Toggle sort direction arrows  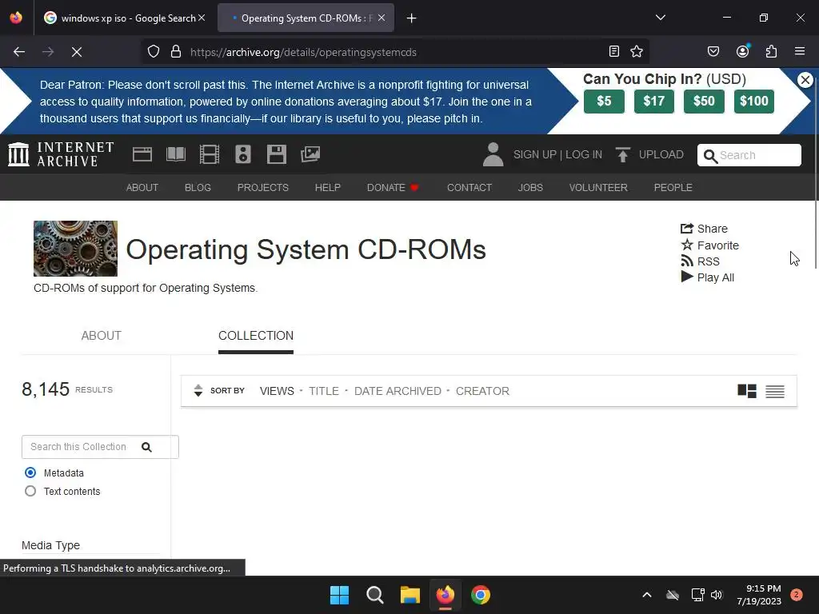tap(198, 390)
